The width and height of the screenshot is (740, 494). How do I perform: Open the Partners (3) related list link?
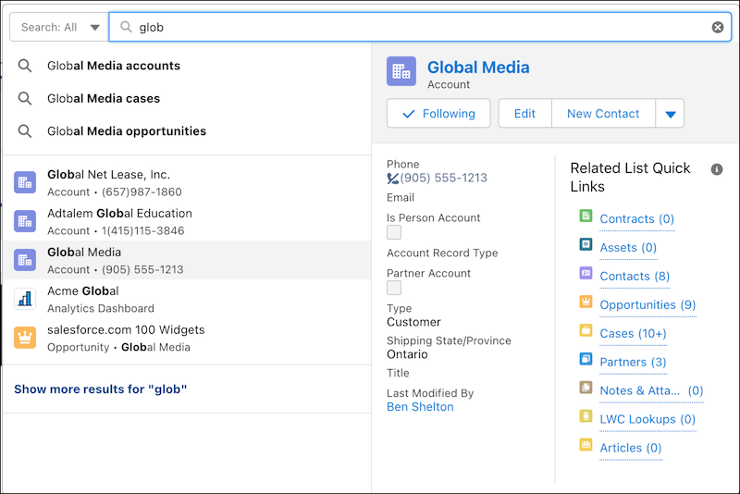click(633, 362)
